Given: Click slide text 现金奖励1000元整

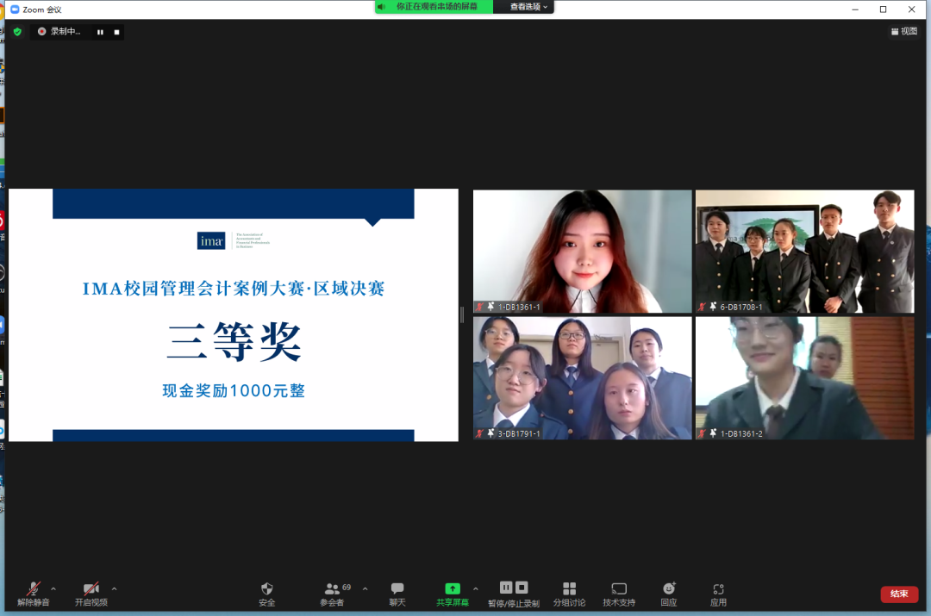Looking at the screenshot, I should 234,390.
